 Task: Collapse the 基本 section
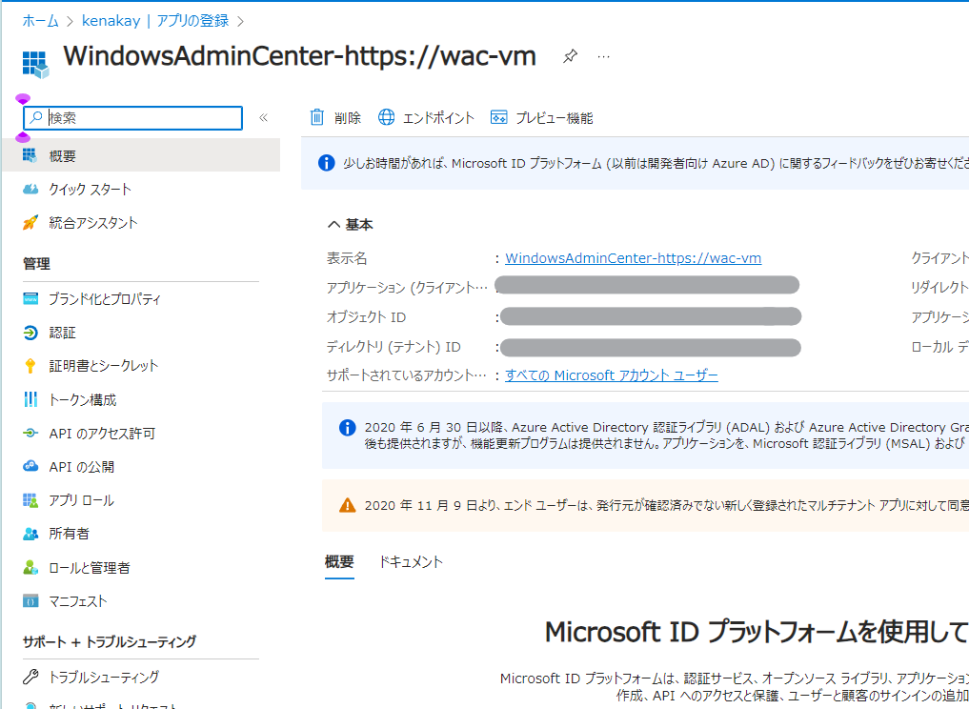pos(333,225)
